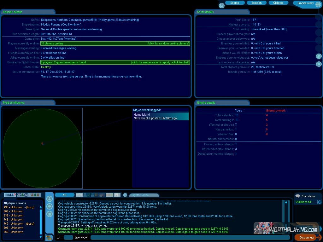Click the wrench tools icon on right sidebar

tap(319, 56)
